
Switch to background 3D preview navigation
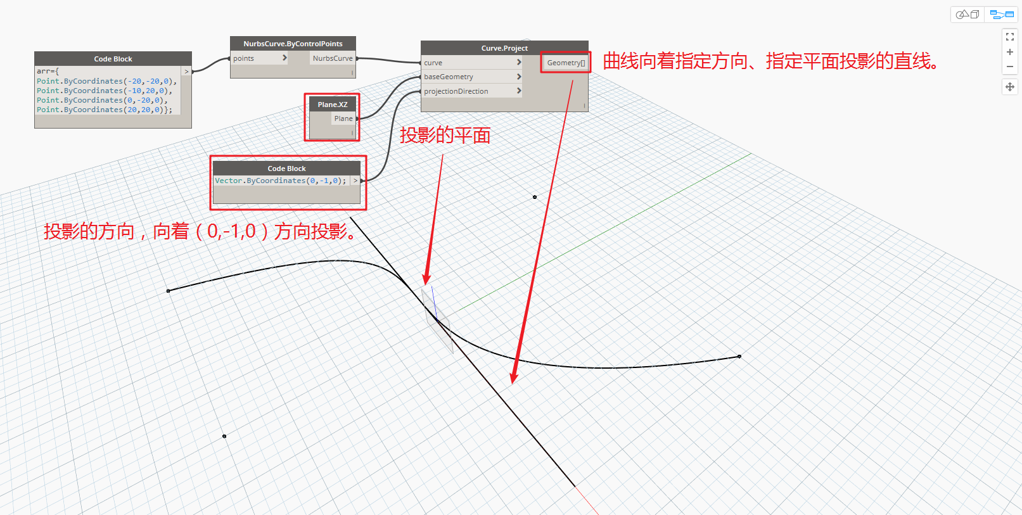pos(968,14)
